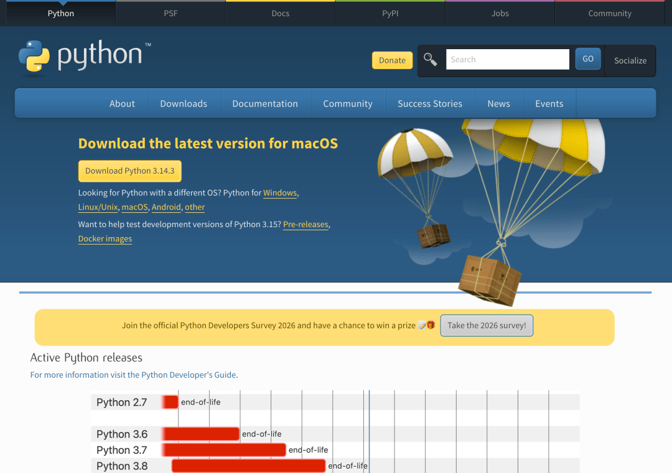Click the GO search button
This screenshot has height=473, width=672.
point(588,59)
